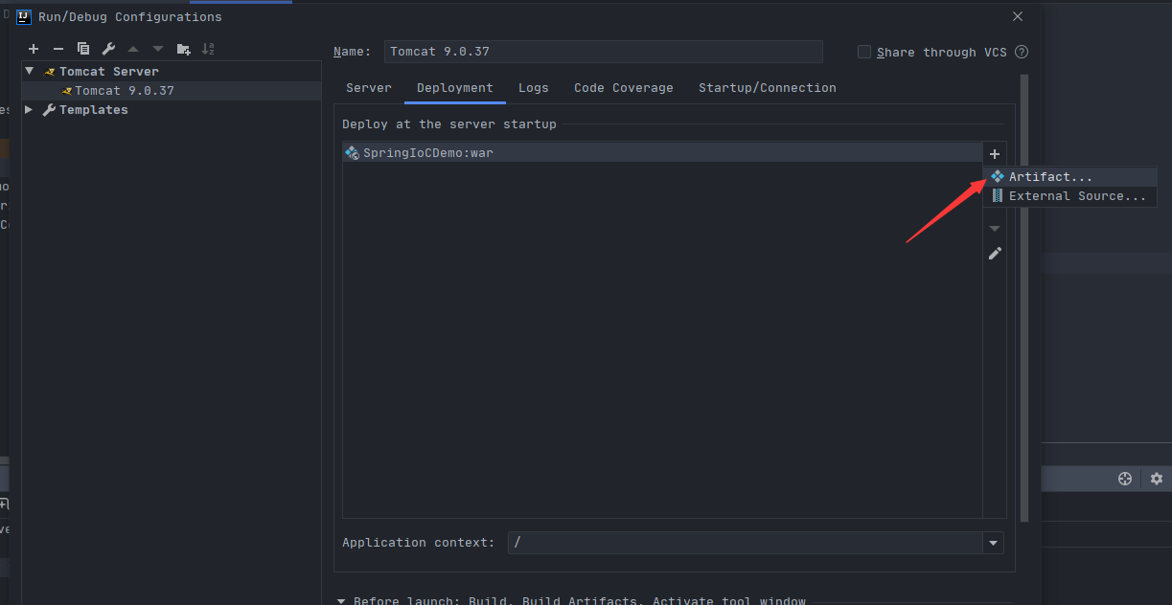
Task: Click the Name input field
Action: [x=604, y=52]
